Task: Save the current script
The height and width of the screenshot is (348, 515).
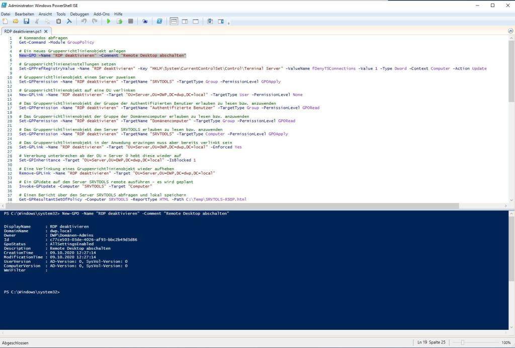Action: click(27, 21)
